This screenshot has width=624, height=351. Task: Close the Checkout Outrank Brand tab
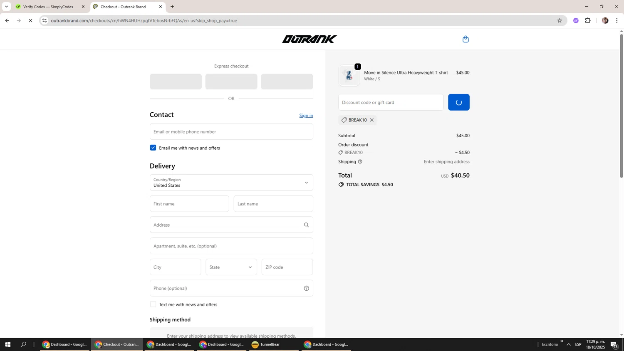161,7
